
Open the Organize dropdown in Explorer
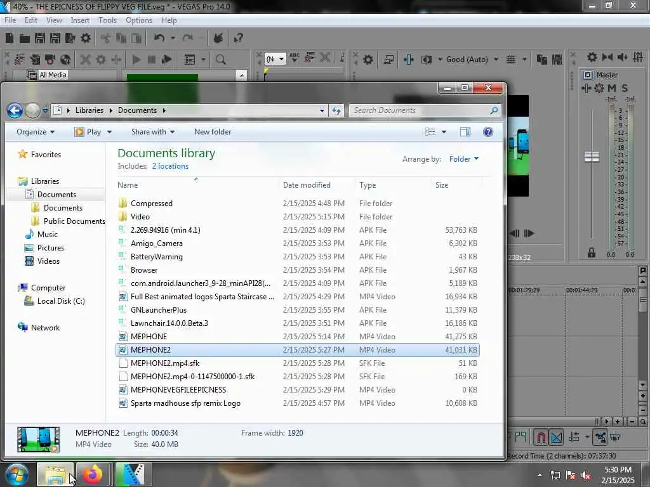(36, 132)
